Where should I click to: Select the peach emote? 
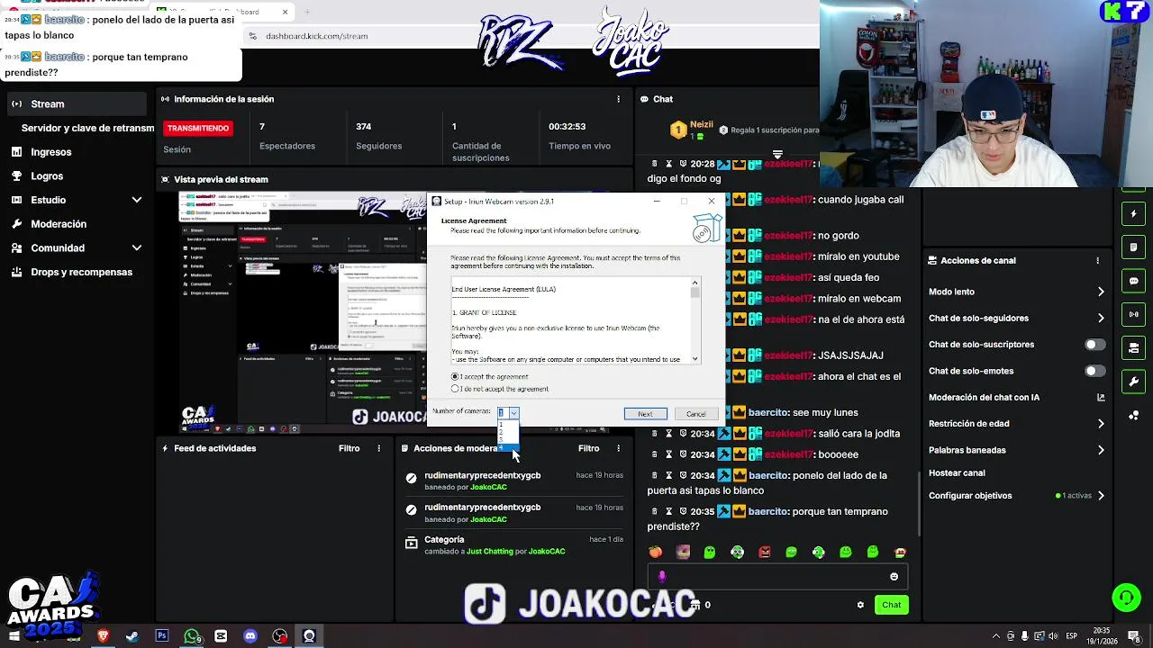click(656, 552)
